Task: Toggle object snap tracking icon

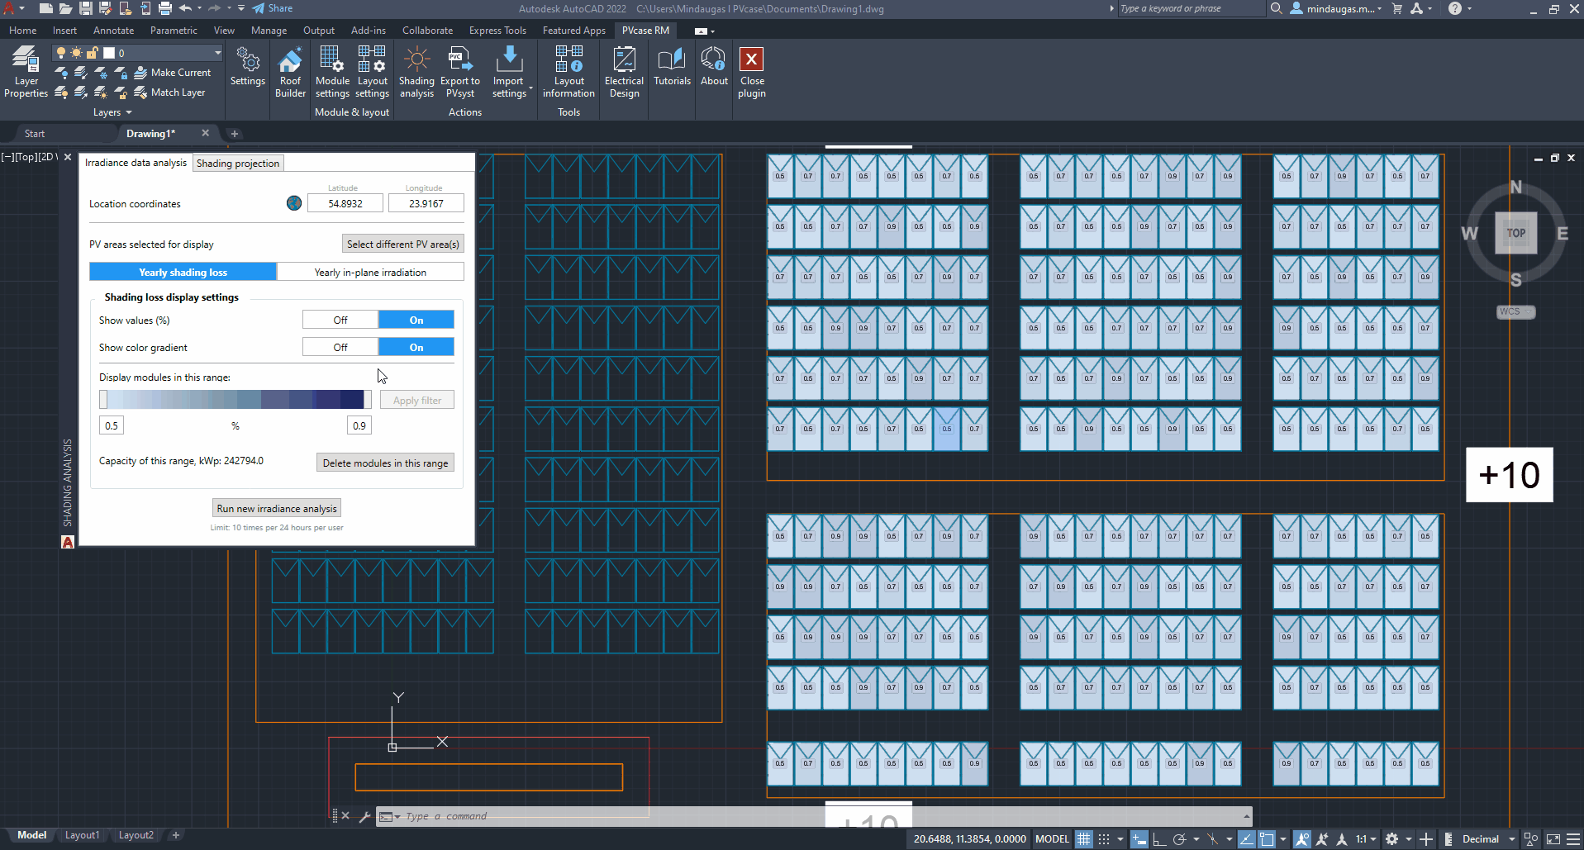Action: [x=1246, y=839]
